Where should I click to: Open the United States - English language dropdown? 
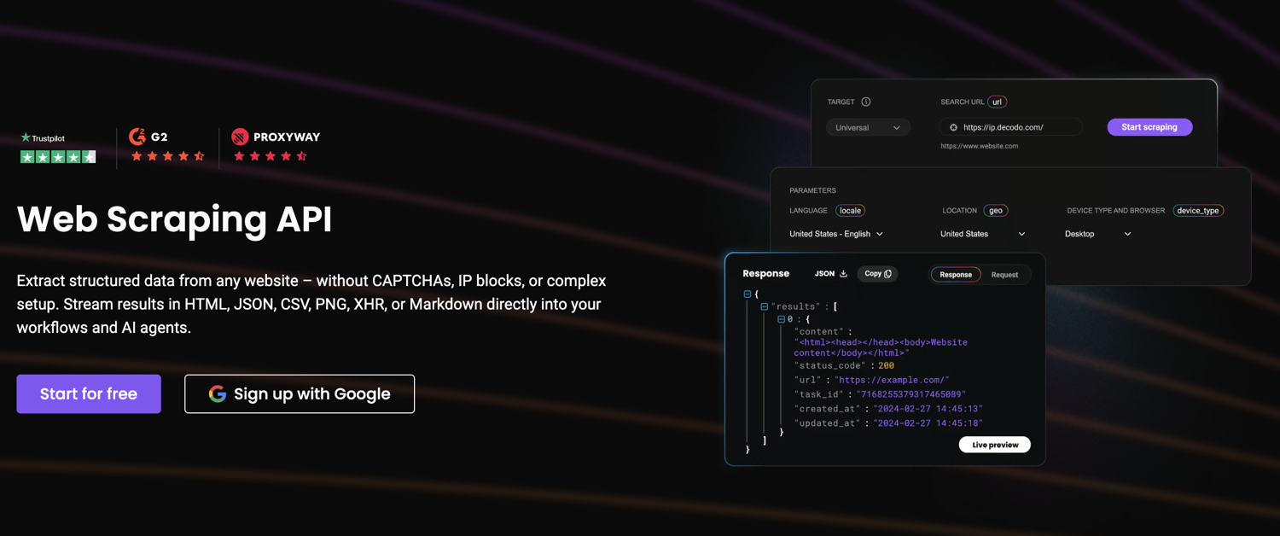pyautogui.click(x=836, y=234)
